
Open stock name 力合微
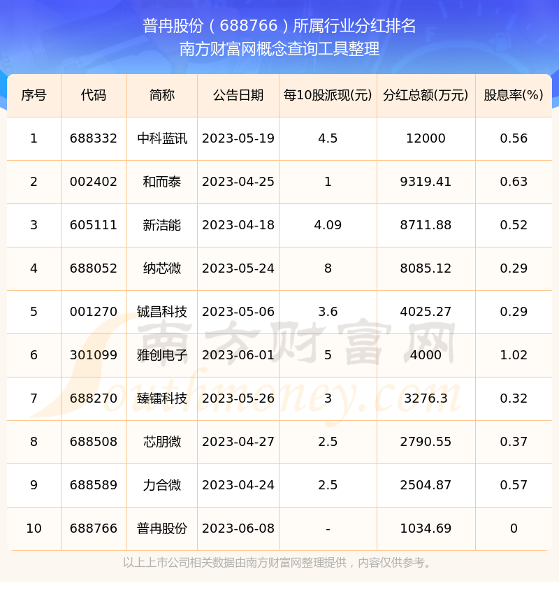162,485
